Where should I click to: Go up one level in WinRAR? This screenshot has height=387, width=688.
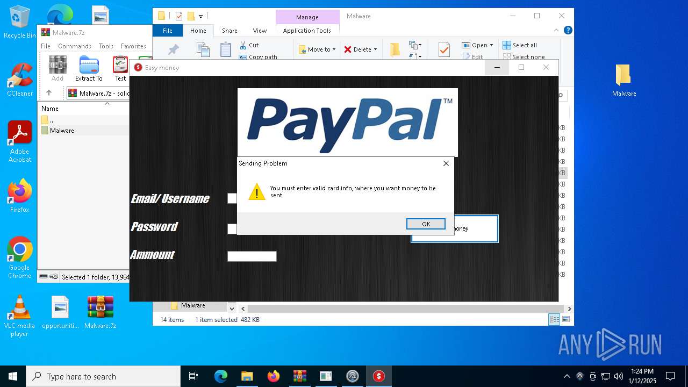49,93
